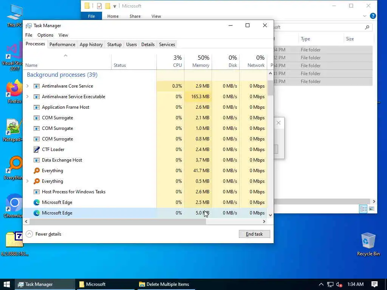
Task: Click the search magnifier in File Explorer
Action: pyautogui.click(x=367, y=27)
